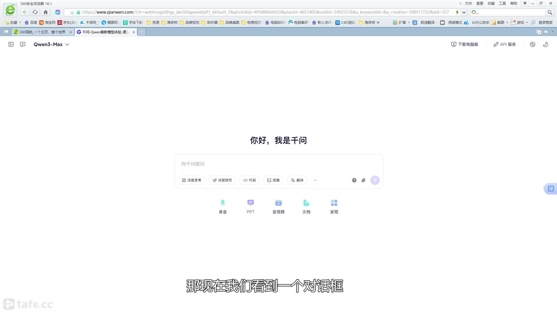Open 品牌视觉 bookmark folder
Viewport: 557px width, 313px height.
(x=189, y=22)
